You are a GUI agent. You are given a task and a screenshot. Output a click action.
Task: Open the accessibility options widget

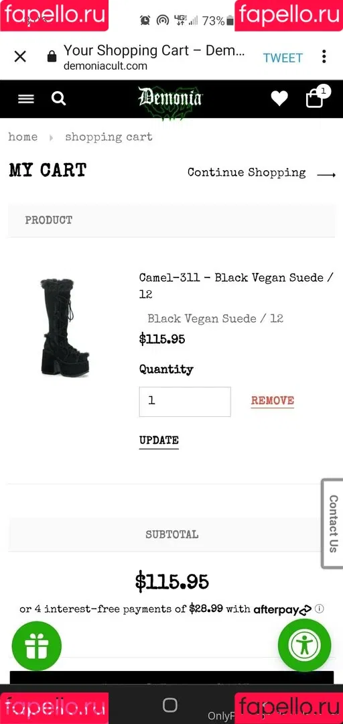[x=305, y=645]
